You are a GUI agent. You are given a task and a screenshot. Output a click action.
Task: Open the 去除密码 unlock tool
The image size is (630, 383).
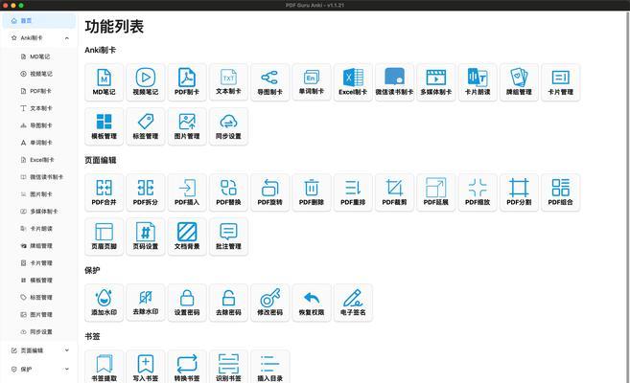click(228, 303)
